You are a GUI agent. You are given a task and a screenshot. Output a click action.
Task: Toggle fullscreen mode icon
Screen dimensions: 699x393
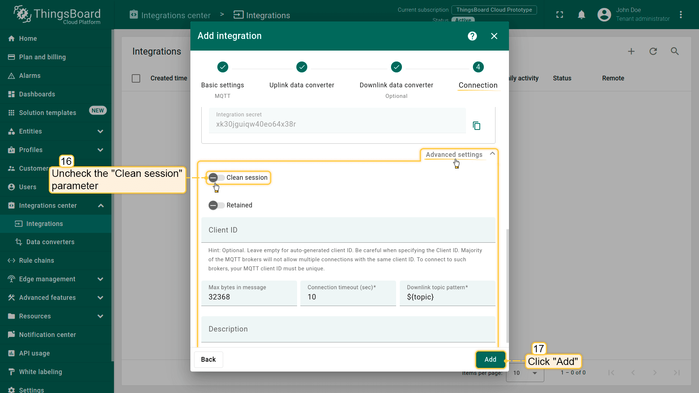coord(560,15)
